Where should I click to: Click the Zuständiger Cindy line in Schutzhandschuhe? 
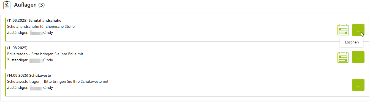coord(30,32)
